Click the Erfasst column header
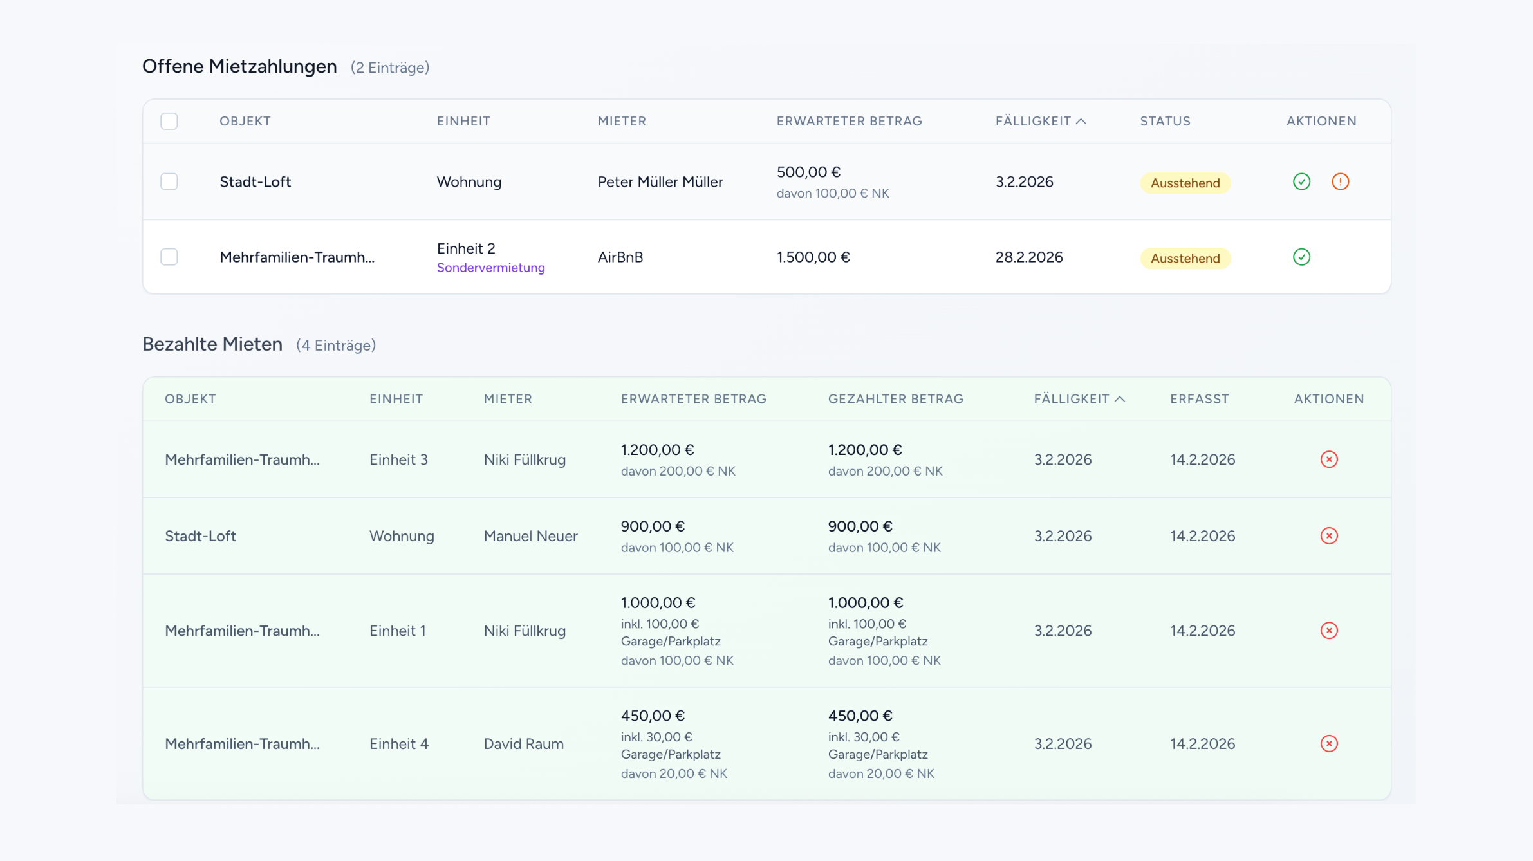This screenshot has height=861, width=1533. (1199, 399)
